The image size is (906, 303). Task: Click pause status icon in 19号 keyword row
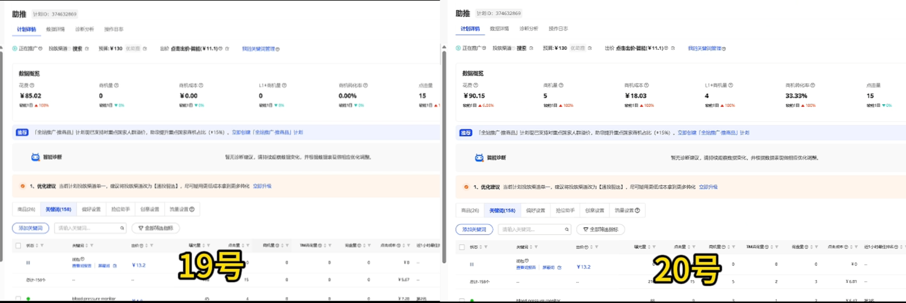pyautogui.click(x=28, y=263)
